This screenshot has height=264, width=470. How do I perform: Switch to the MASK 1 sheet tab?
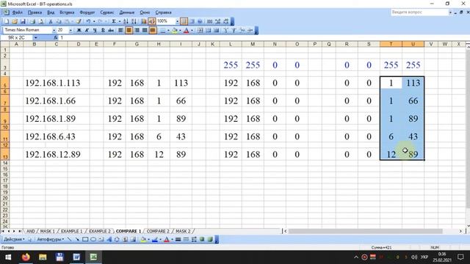point(47,232)
